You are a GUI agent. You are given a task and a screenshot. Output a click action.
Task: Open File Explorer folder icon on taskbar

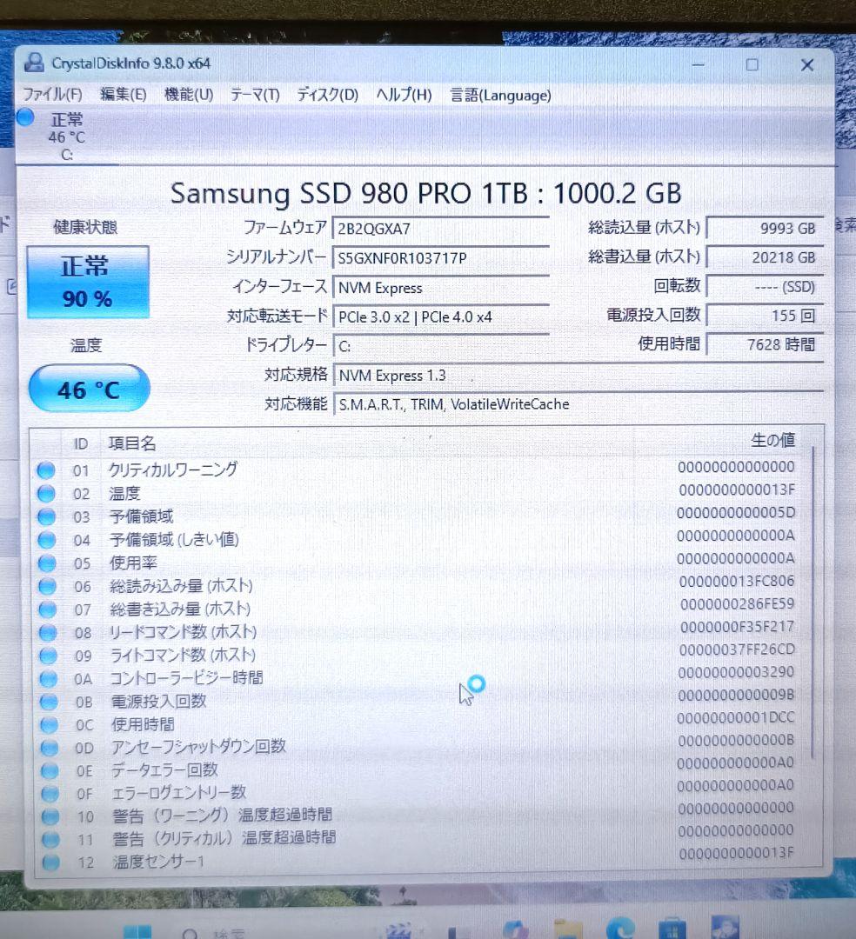[568, 929]
